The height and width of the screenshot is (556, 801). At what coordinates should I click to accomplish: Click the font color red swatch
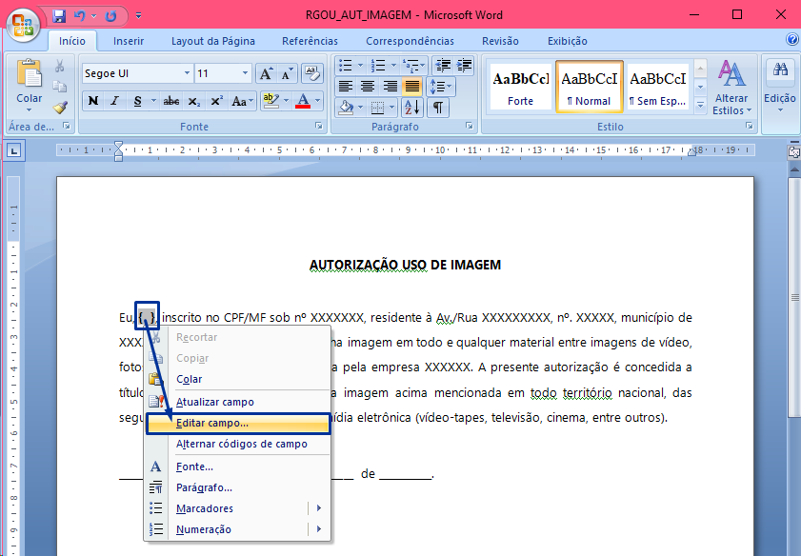coord(305,101)
